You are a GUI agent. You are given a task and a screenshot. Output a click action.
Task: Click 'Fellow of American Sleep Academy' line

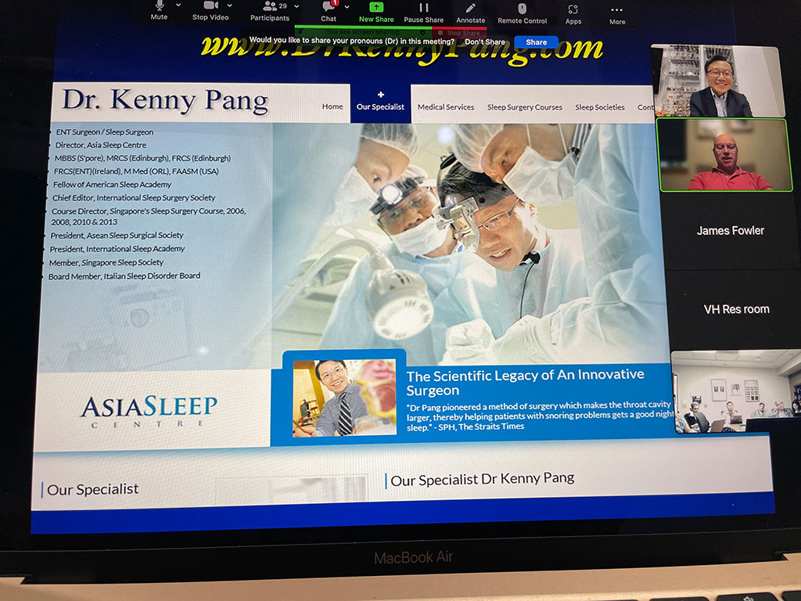(113, 185)
